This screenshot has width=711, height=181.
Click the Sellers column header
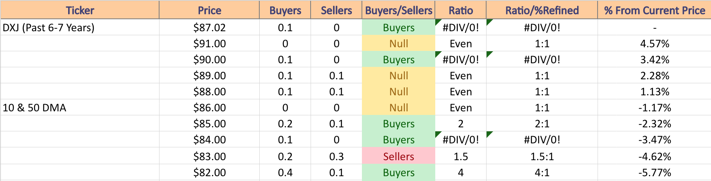(x=336, y=10)
